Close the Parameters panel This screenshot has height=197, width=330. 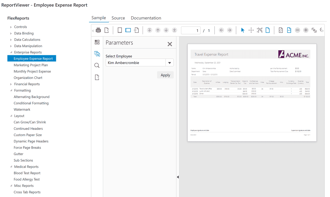(x=170, y=44)
